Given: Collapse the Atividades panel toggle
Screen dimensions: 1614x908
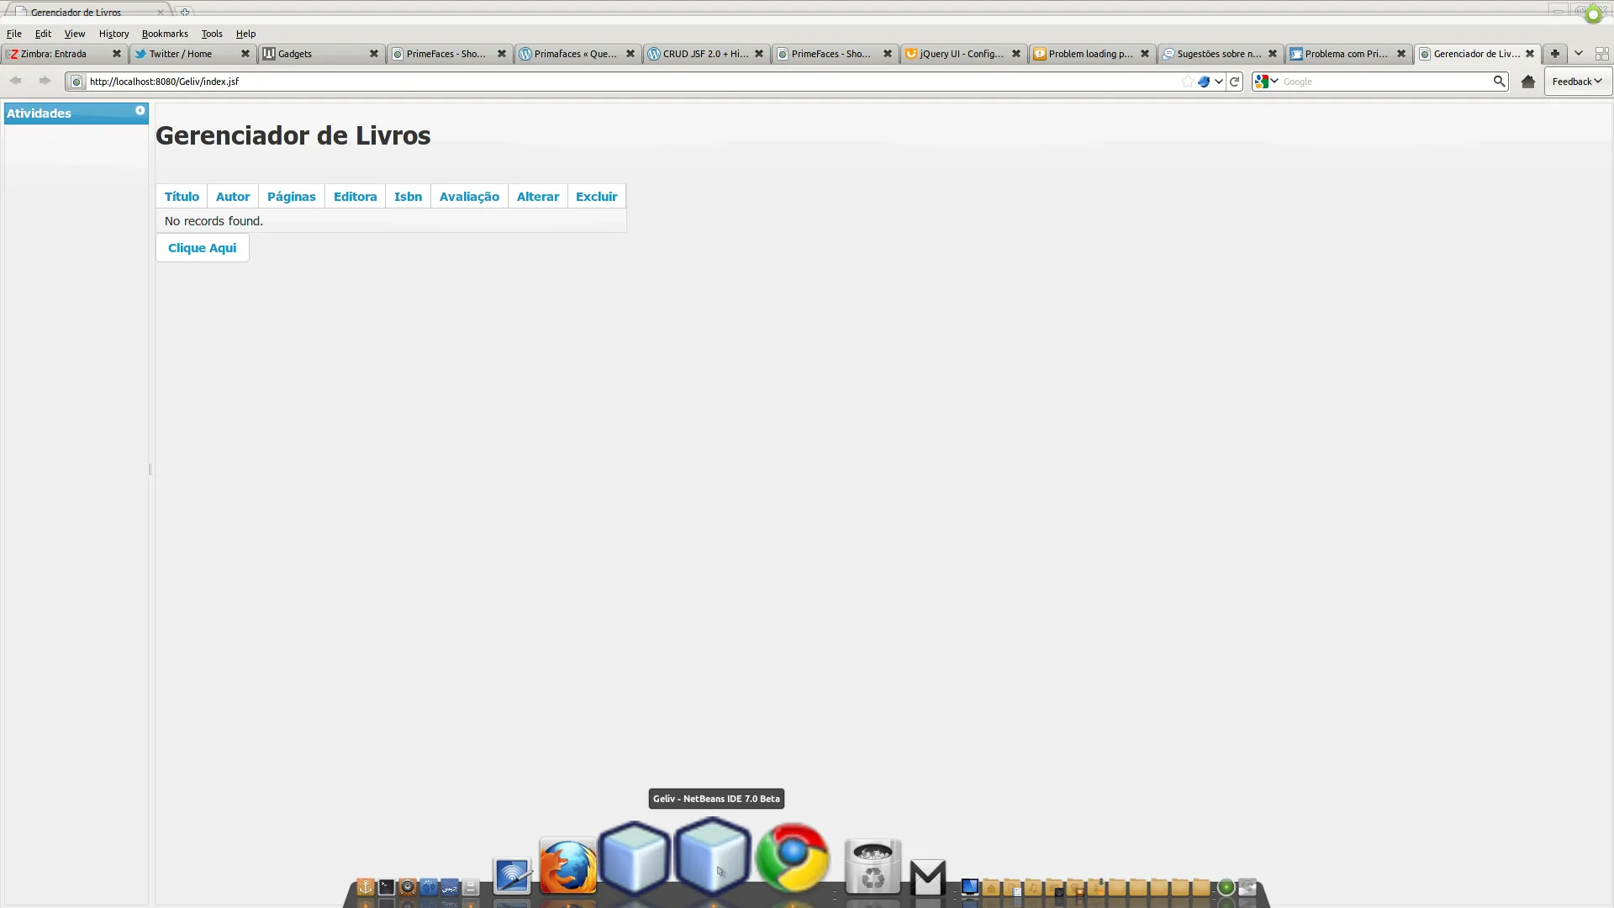Looking at the screenshot, I should (140, 111).
